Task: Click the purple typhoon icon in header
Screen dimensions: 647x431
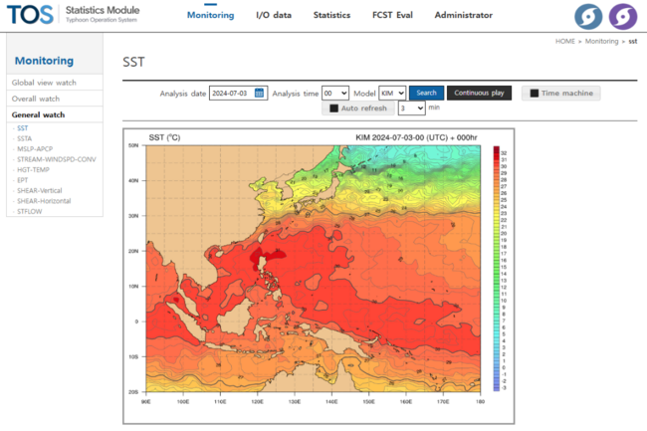Action: coord(623,17)
